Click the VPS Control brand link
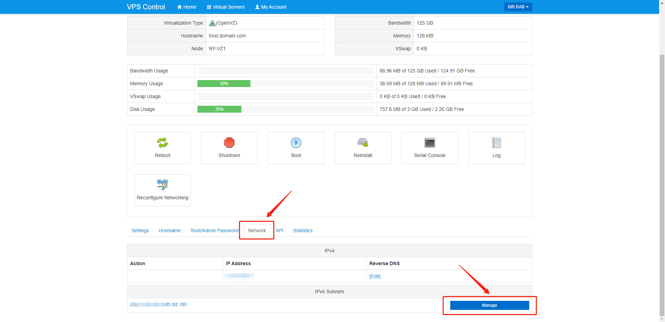Screen dimensions: 665x322 [146, 7]
